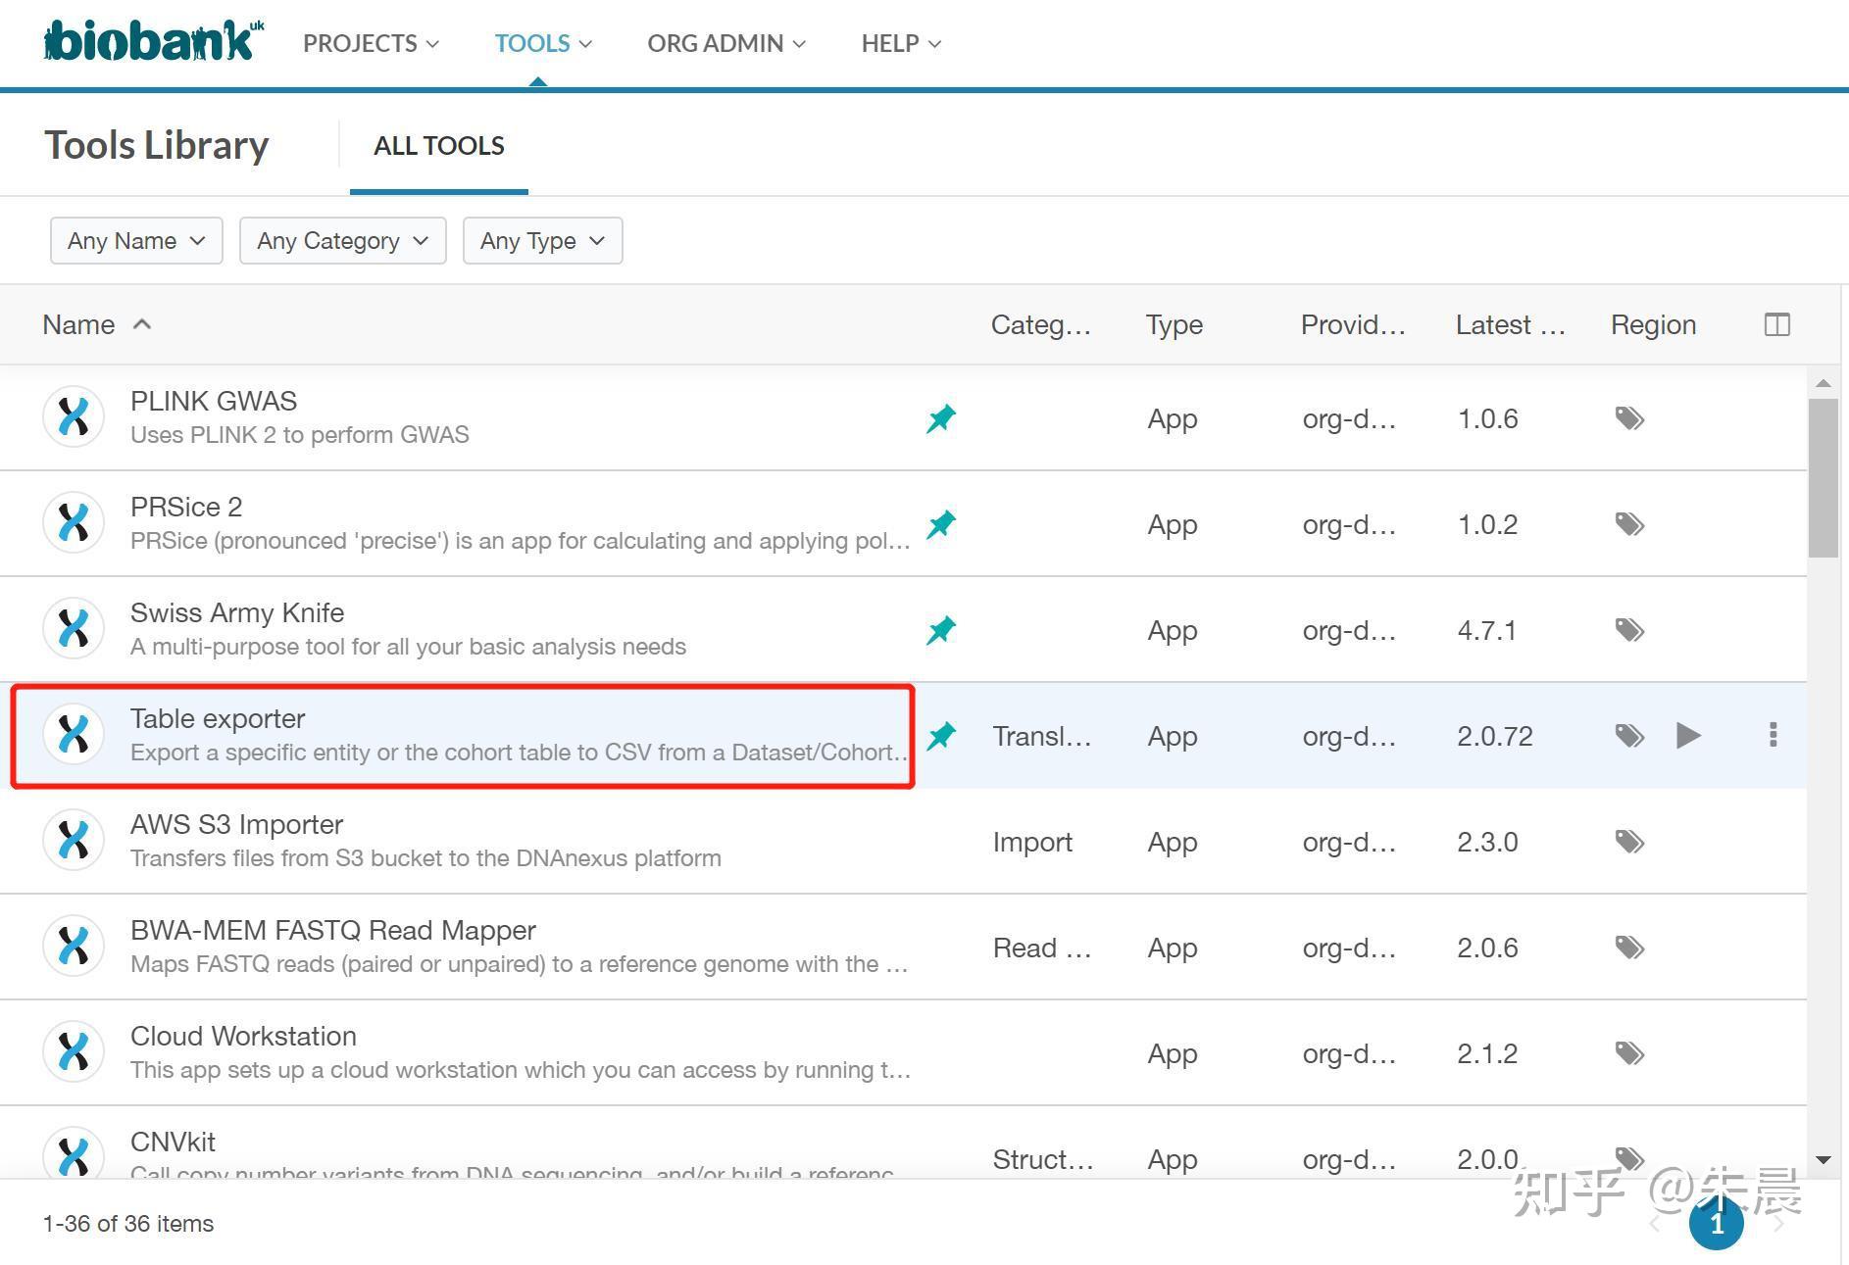Toggle pin on PLINK GWAS tool

[941, 418]
